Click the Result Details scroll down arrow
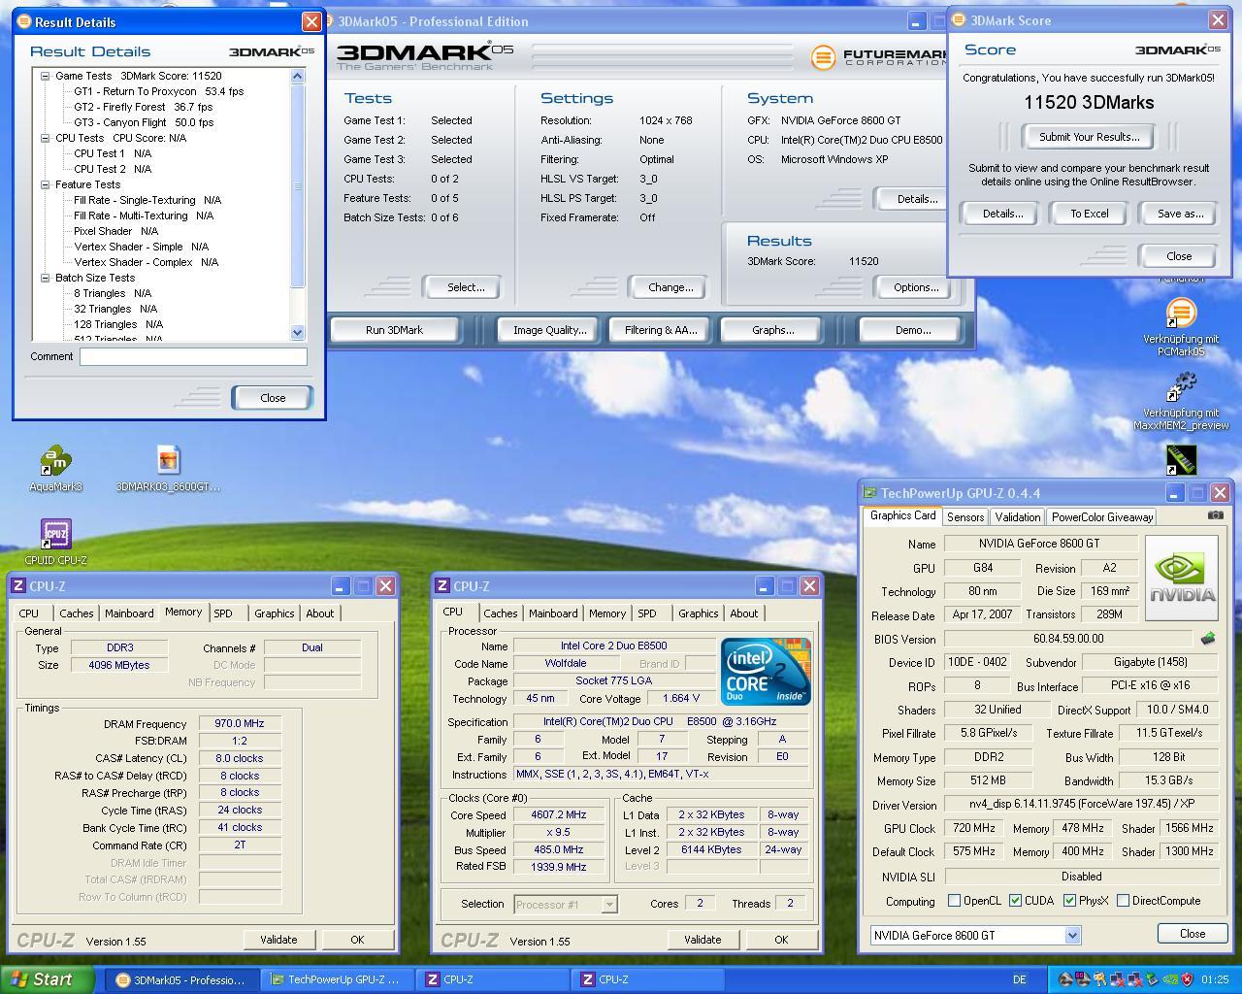 [297, 332]
